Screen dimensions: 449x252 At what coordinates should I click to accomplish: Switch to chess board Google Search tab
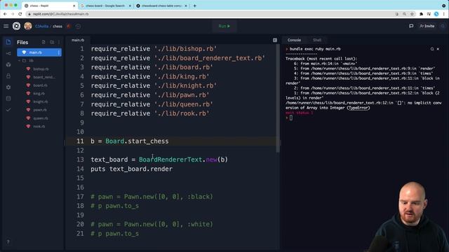[105, 6]
